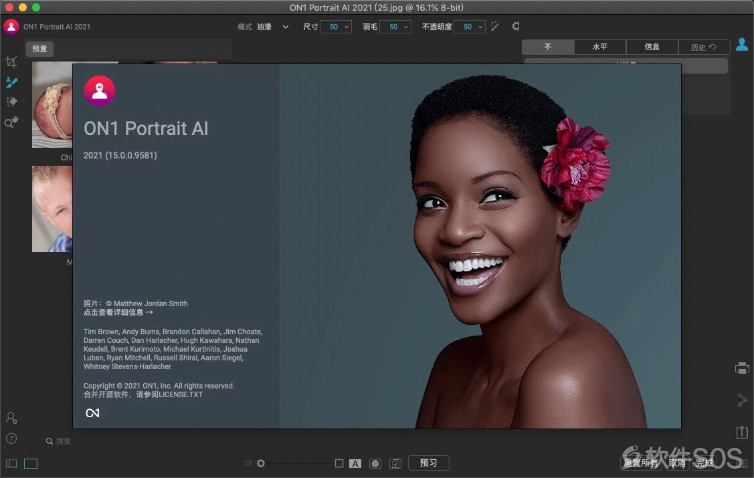Switch to the 历史 history tab

(704, 47)
